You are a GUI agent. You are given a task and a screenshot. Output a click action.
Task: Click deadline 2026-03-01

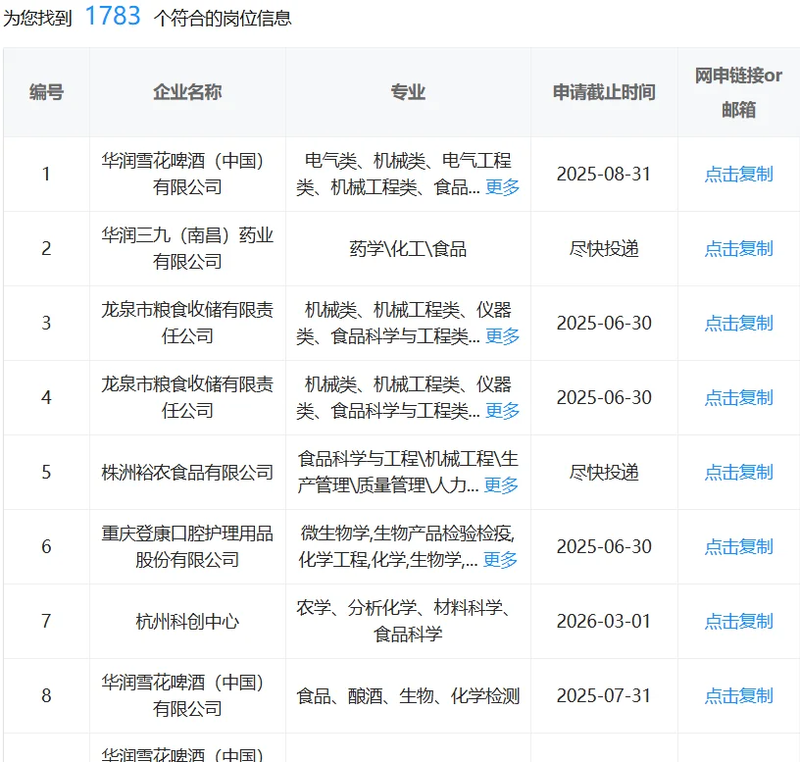tap(604, 621)
